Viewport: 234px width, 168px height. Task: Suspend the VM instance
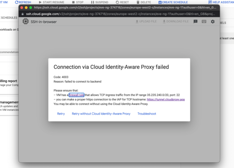pos(100,2)
